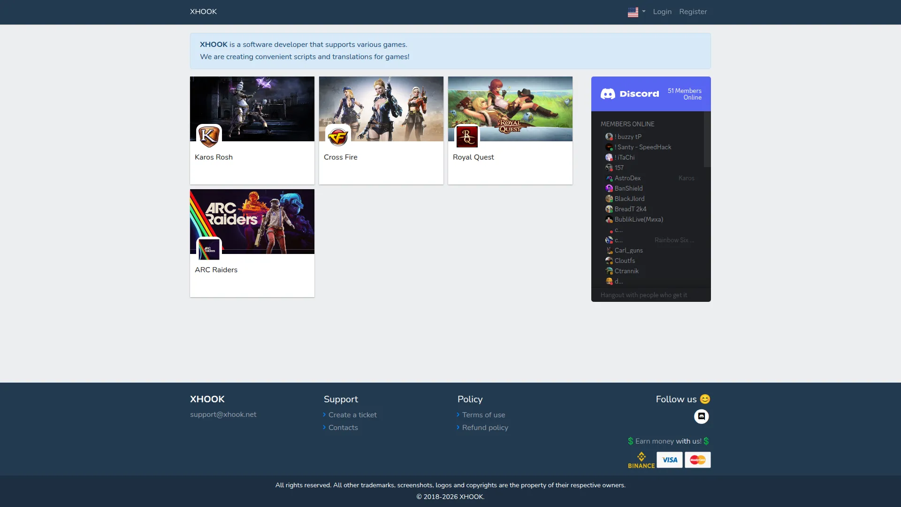The image size is (901, 507).
Task: Click the Karos Rosh game logo icon
Action: 209,137
